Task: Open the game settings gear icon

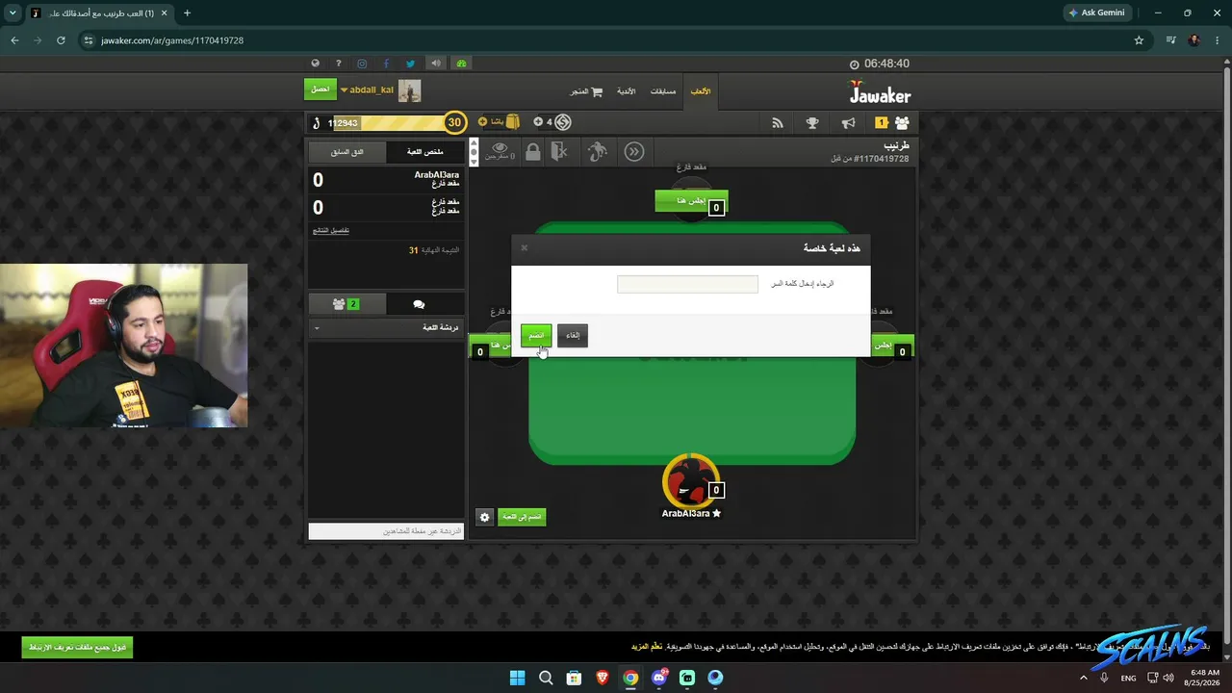Action: pos(484,517)
